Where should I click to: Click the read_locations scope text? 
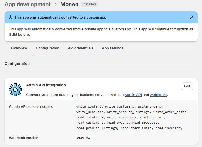tap(90, 117)
